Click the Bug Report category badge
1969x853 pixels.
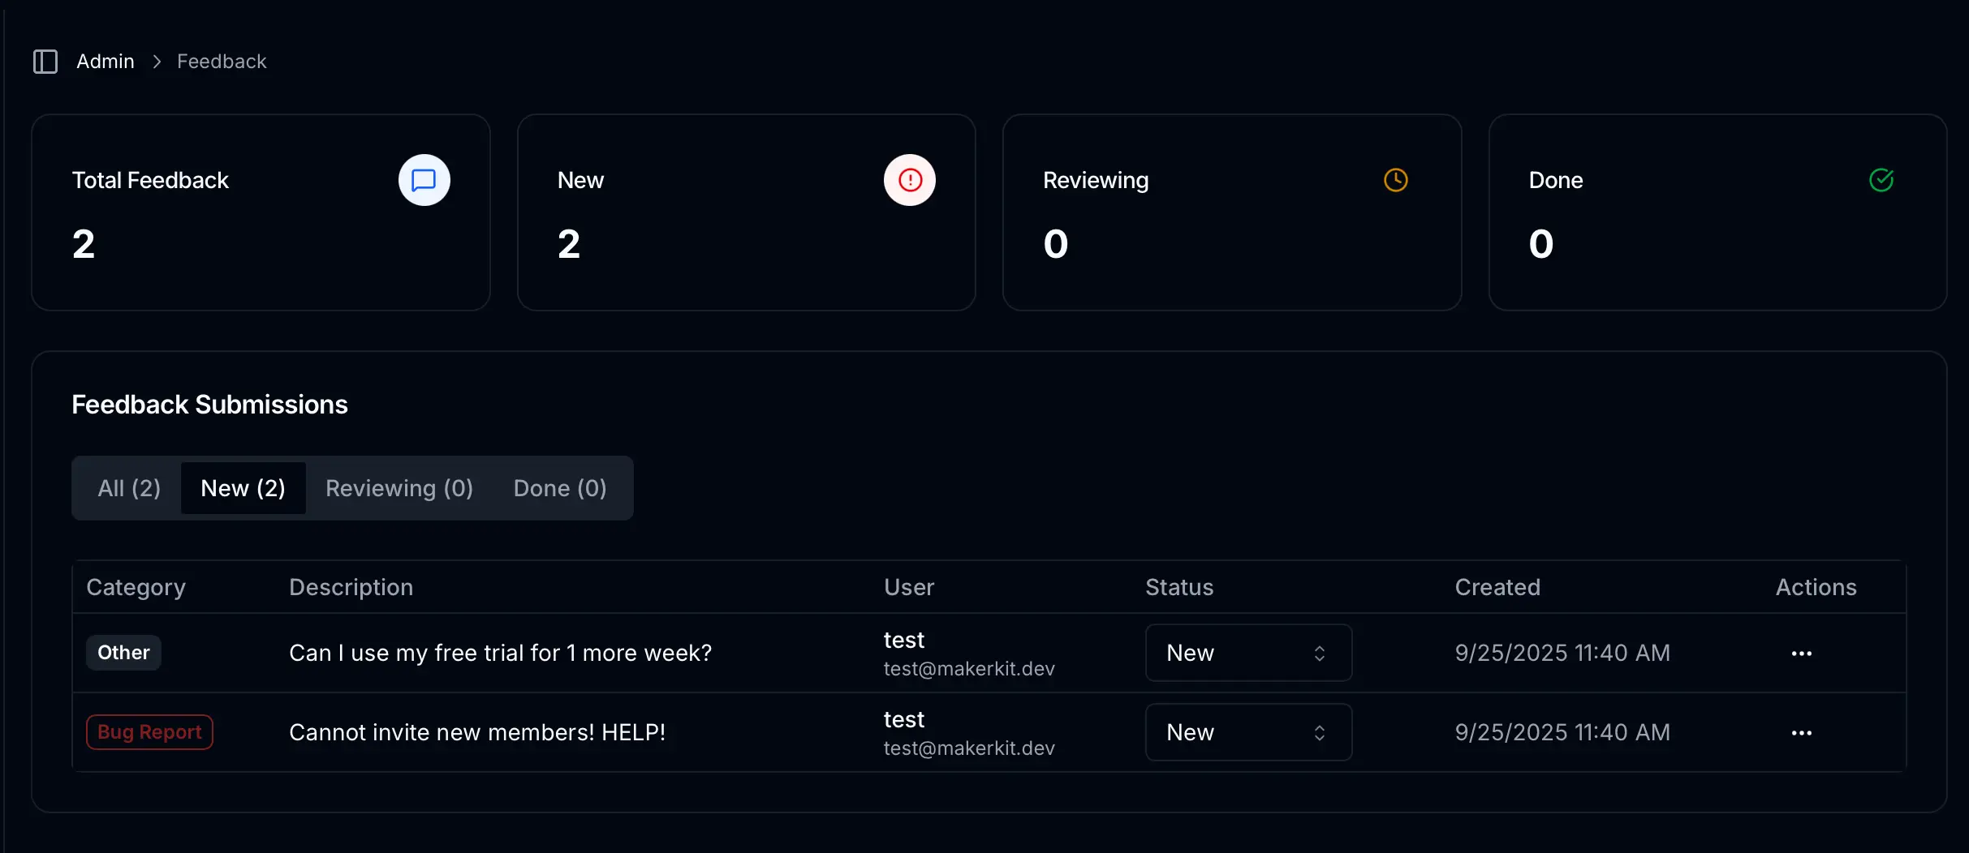coord(149,731)
